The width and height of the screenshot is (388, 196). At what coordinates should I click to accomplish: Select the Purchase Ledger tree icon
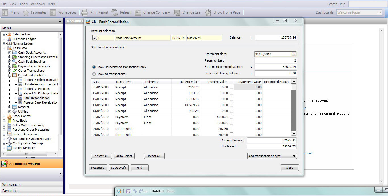tap(9, 39)
